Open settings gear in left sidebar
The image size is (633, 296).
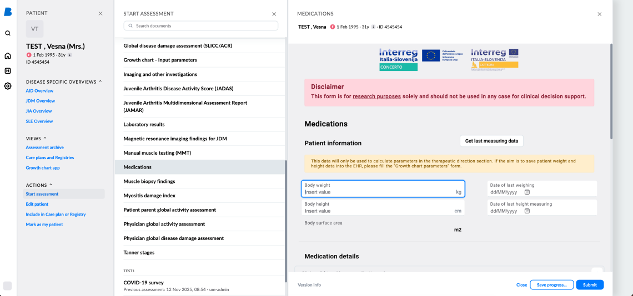tap(8, 86)
